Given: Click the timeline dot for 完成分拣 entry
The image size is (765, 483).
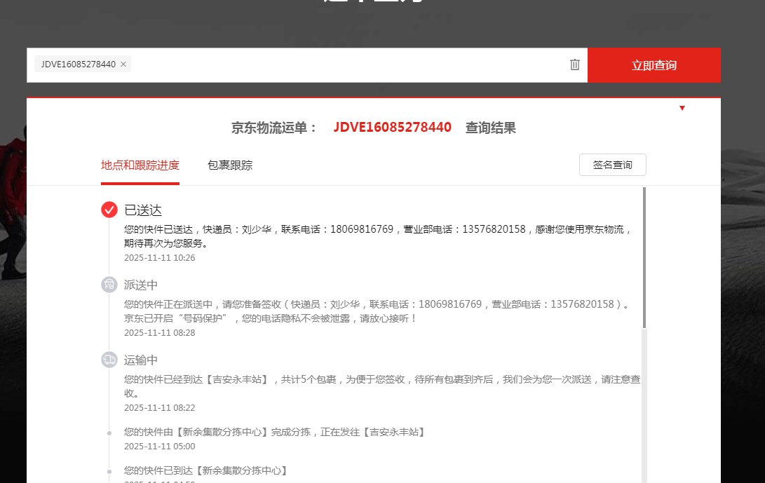Looking at the screenshot, I should pyautogui.click(x=109, y=433).
